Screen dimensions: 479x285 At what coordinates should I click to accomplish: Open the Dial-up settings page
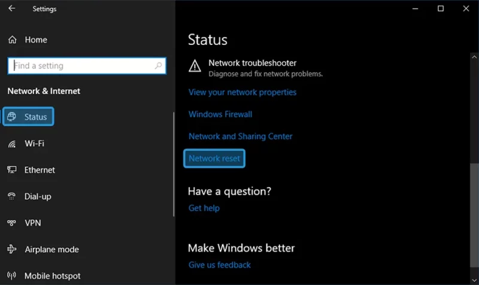(x=38, y=196)
